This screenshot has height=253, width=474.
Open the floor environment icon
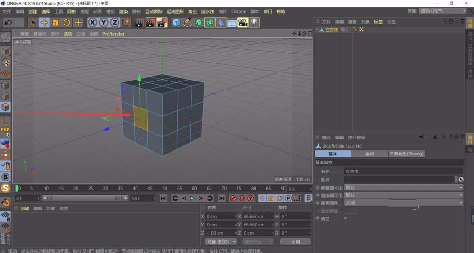[232, 23]
